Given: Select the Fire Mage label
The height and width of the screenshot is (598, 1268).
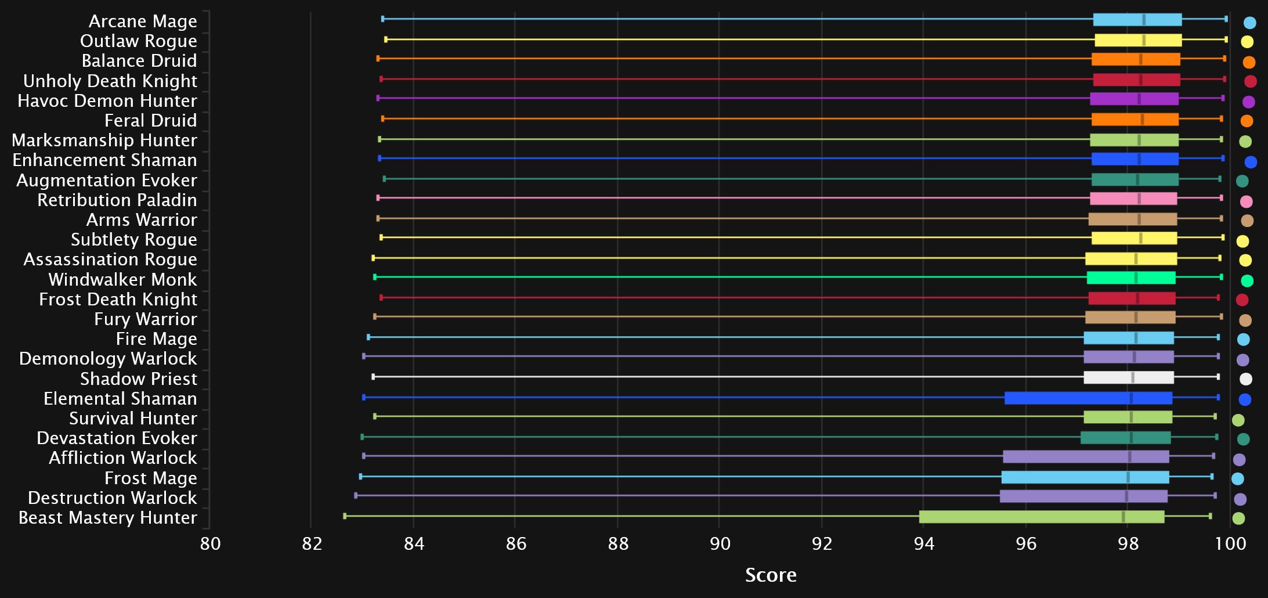Looking at the screenshot, I should click(x=157, y=339).
